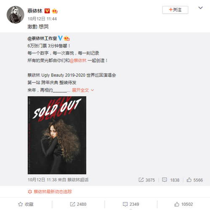Viewport: 210px width, 210px height.
Task: Open the SOLD OUT poster image
Action: pos(57,135)
